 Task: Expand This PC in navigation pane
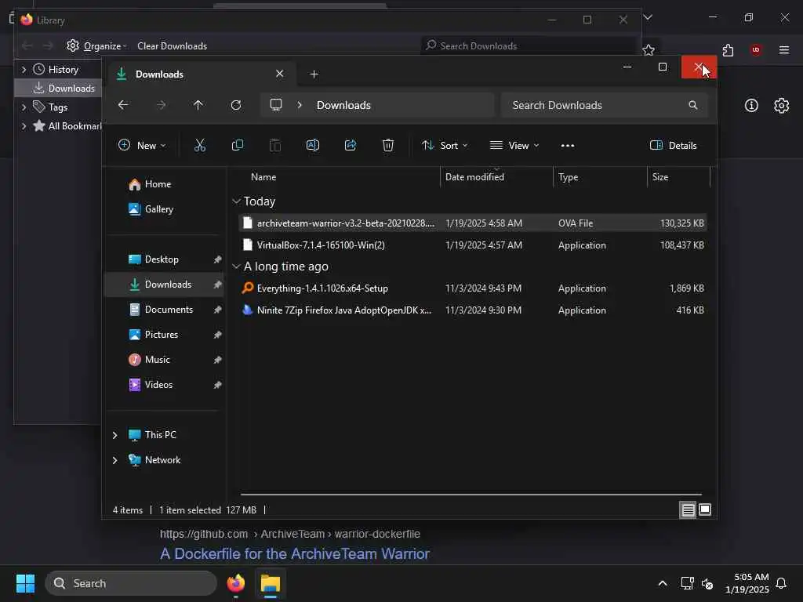click(114, 435)
